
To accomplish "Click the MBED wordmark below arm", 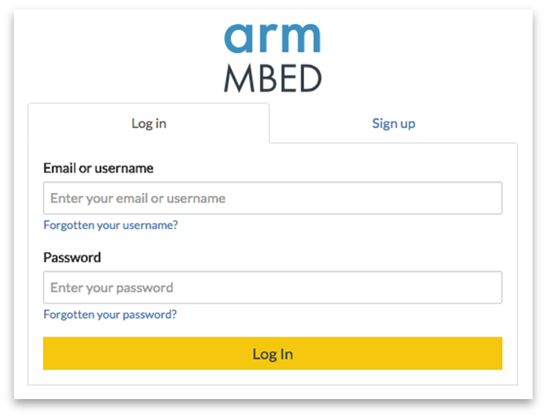I will point(273,79).
